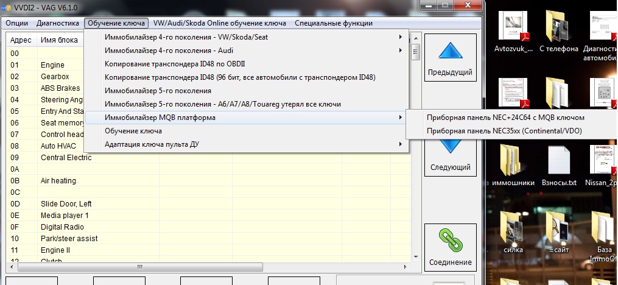This screenshot has width=618, height=285.
Task: Click the Предыдущий up-arrow button
Action: pos(450,58)
